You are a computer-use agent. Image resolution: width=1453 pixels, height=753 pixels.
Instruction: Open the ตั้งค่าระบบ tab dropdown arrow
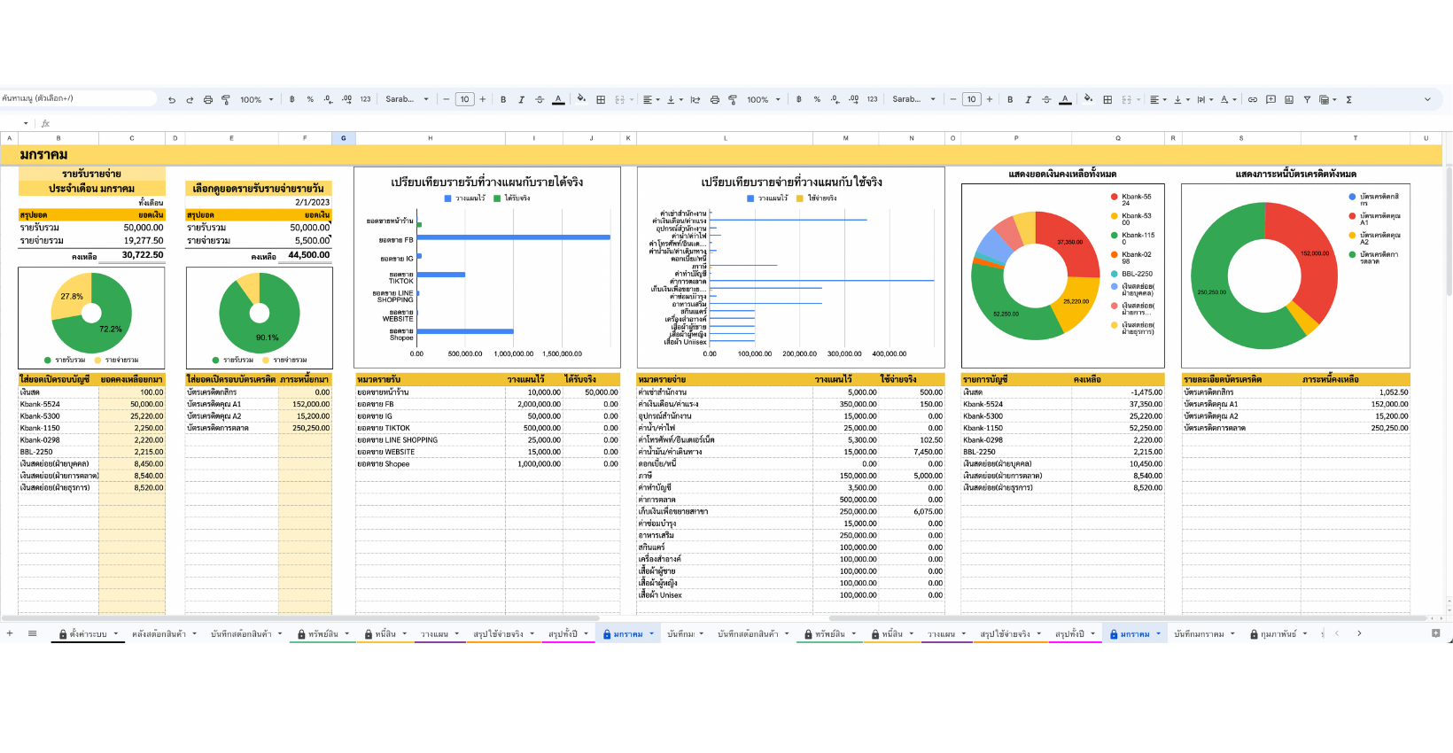point(115,633)
